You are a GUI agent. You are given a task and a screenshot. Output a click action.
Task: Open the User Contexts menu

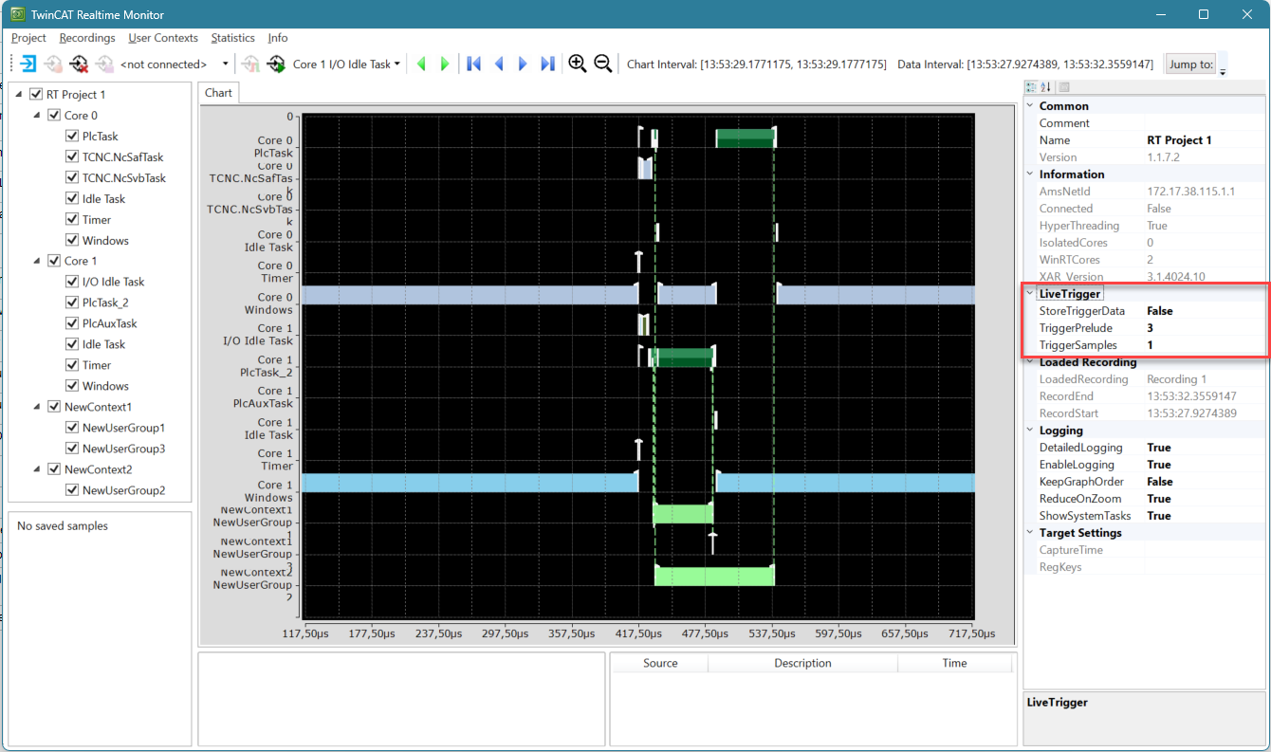tap(163, 38)
